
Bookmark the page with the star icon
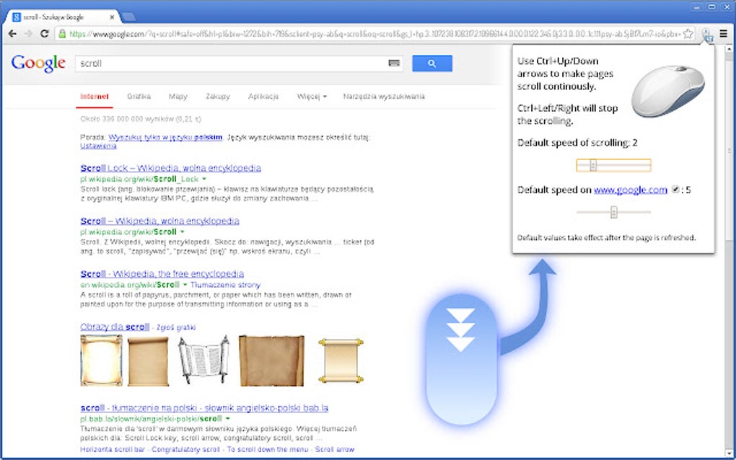688,33
